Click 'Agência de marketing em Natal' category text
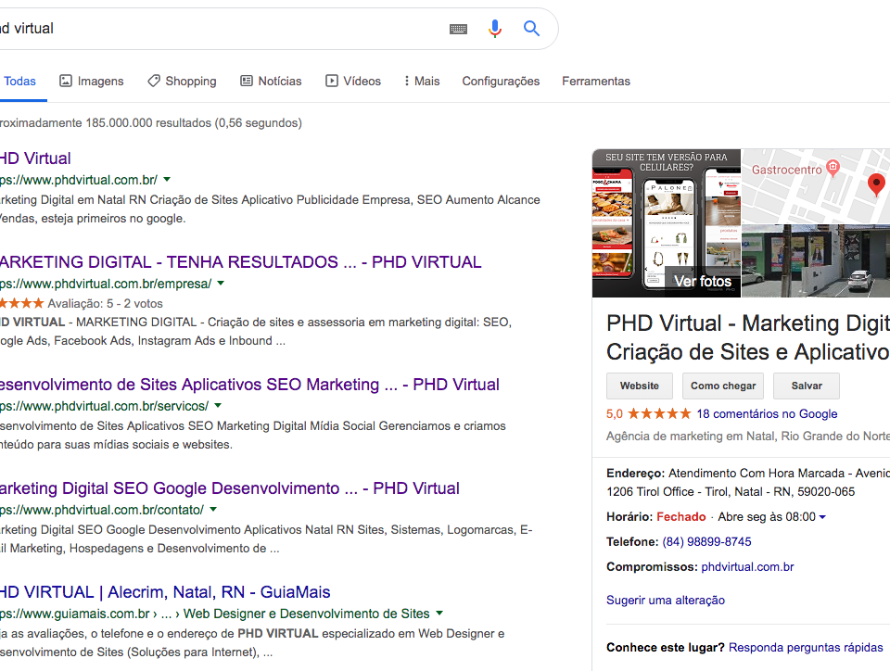This screenshot has width=890, height=671. tap(691, 437)
